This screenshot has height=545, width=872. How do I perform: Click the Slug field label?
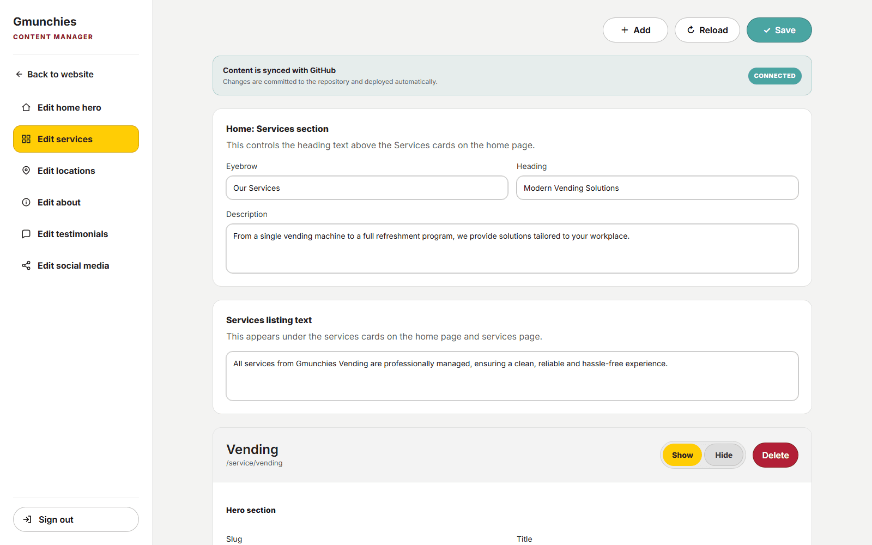click(234, 539)
